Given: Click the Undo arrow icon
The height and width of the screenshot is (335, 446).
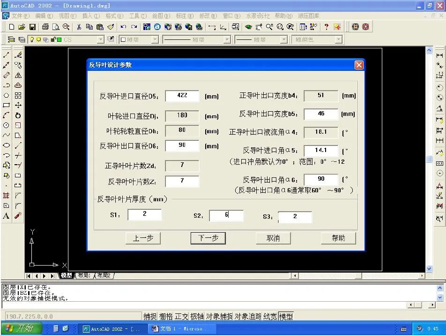Looking at the screenshot, I should tap(123, 27).
